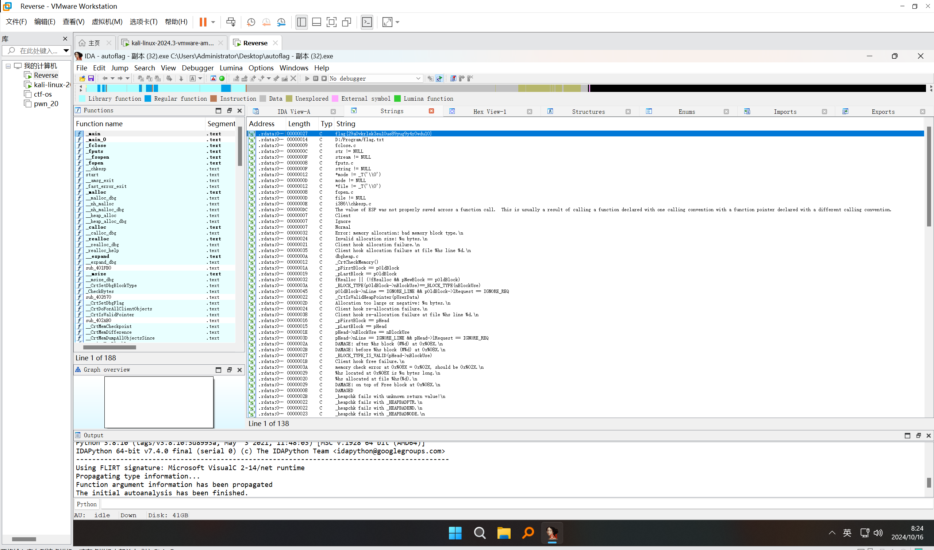934x550 pixels.
Task: Select the _main_0 function row
Action: pos(155,139)
